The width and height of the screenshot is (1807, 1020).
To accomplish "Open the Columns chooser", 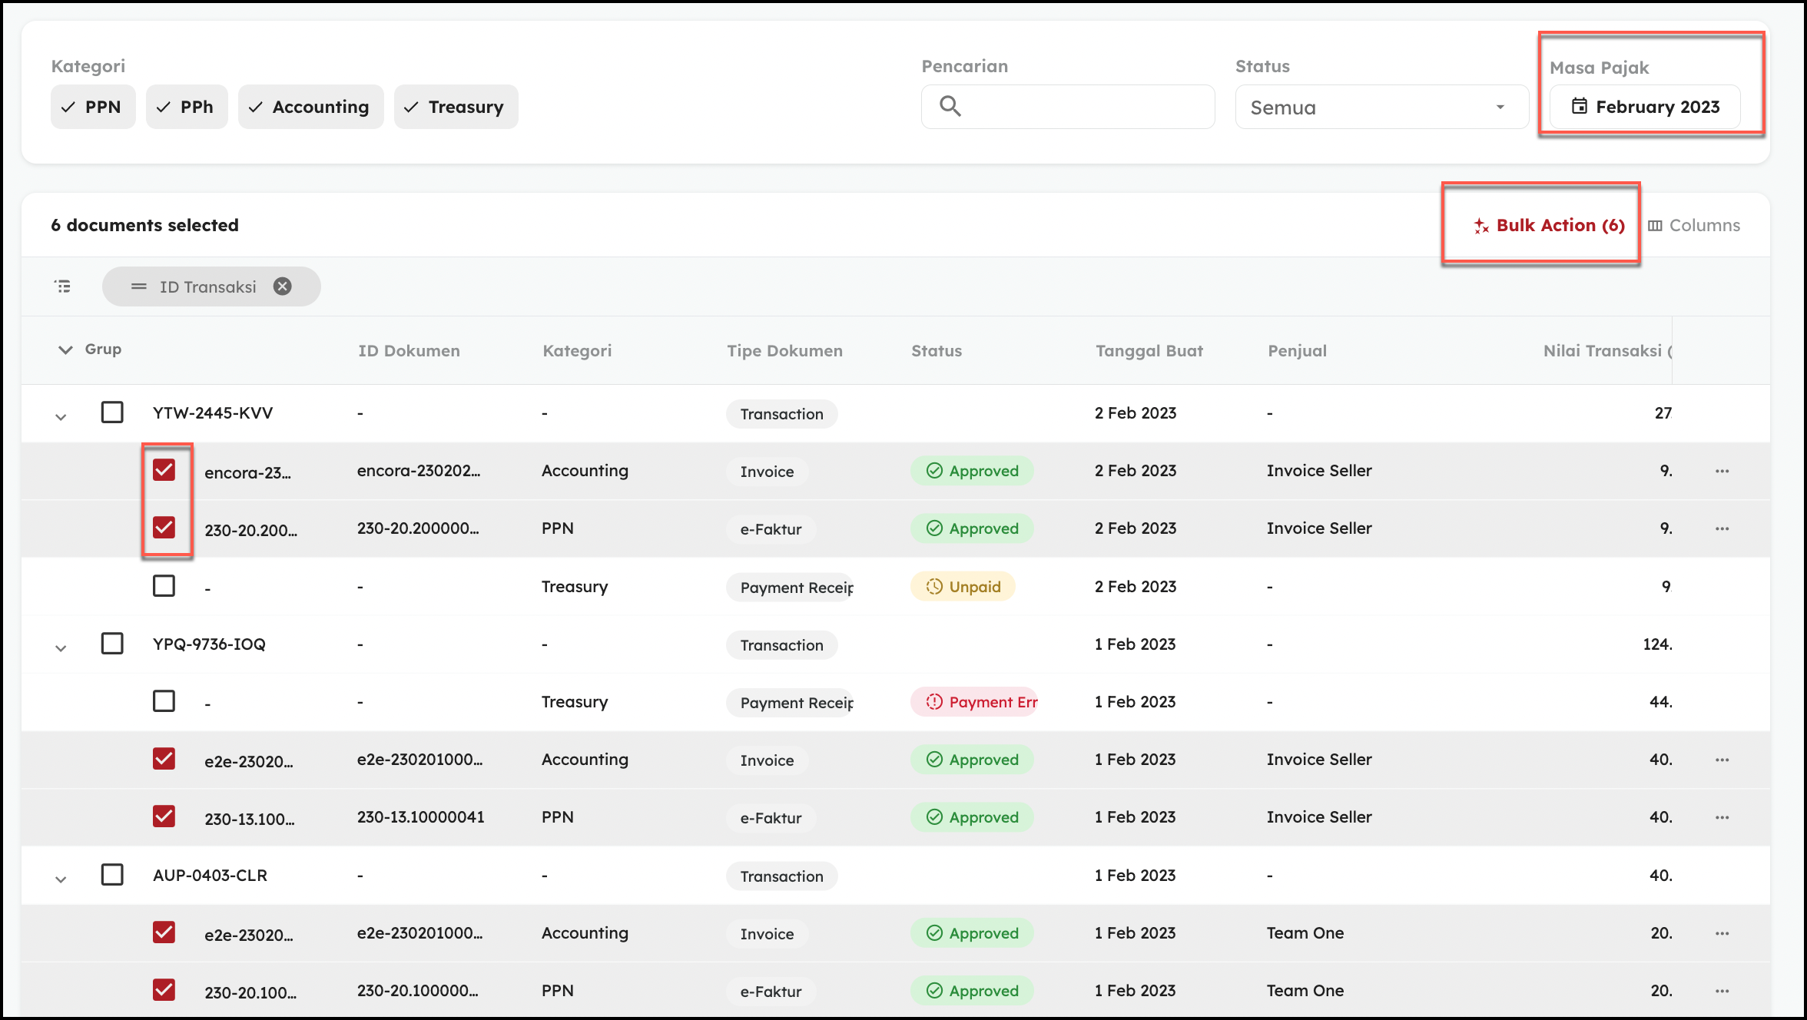I will tap(1693, 225).
